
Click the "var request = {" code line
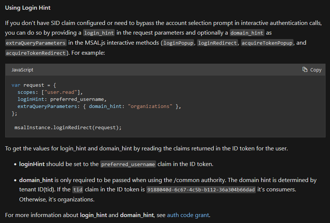click(x=34, y=85)
